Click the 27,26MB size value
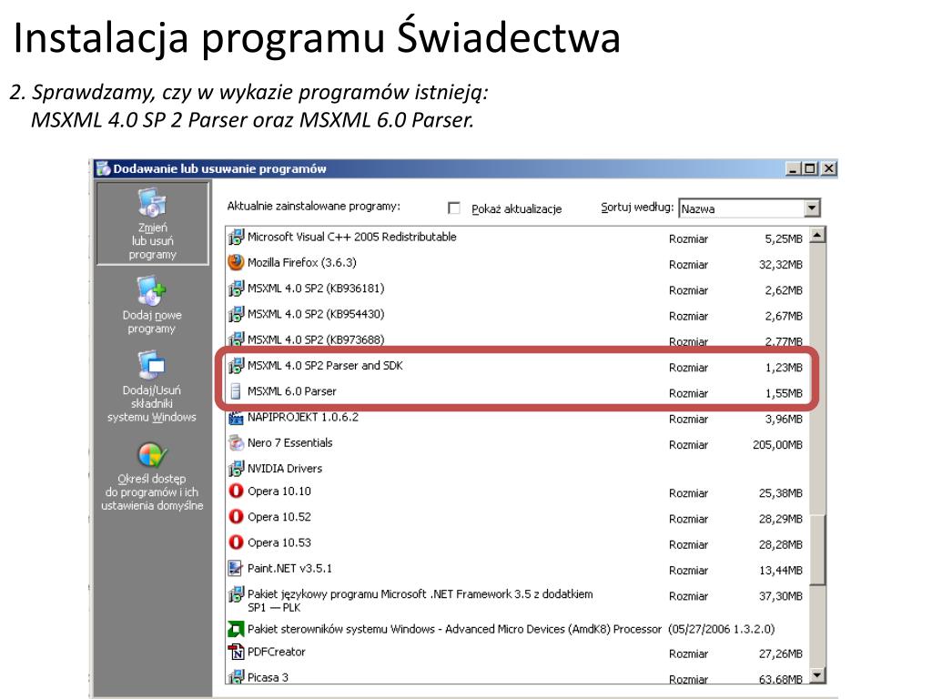This screenshot has width=932, height=699. click(780, 653)
